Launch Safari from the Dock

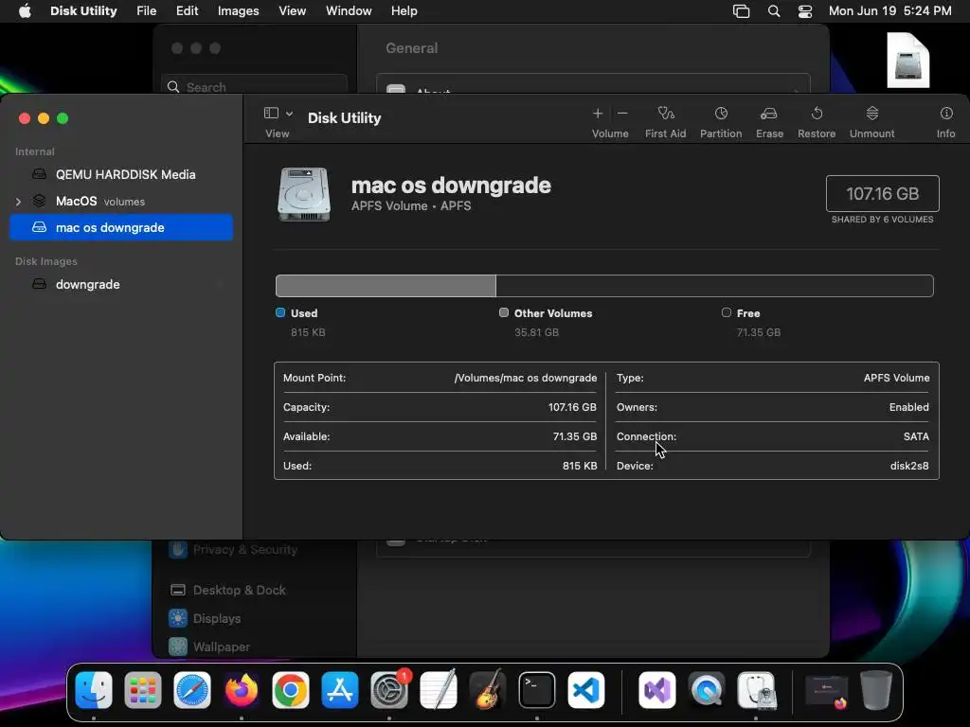pyautogui.click(x=191, y=690)
